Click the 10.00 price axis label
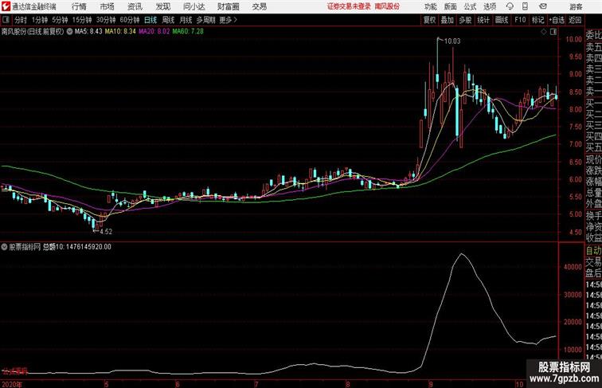This screenshot has width=602, height=388. pos(573,39)
